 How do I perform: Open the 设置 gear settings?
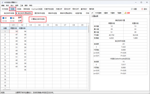coord(134,9)
